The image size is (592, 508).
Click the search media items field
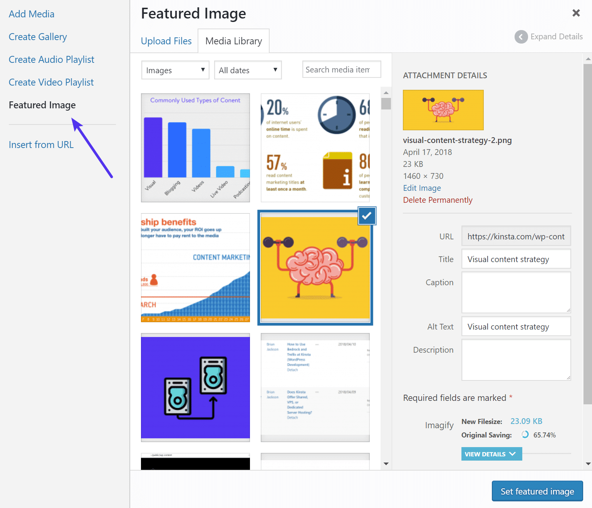[341, 69]
